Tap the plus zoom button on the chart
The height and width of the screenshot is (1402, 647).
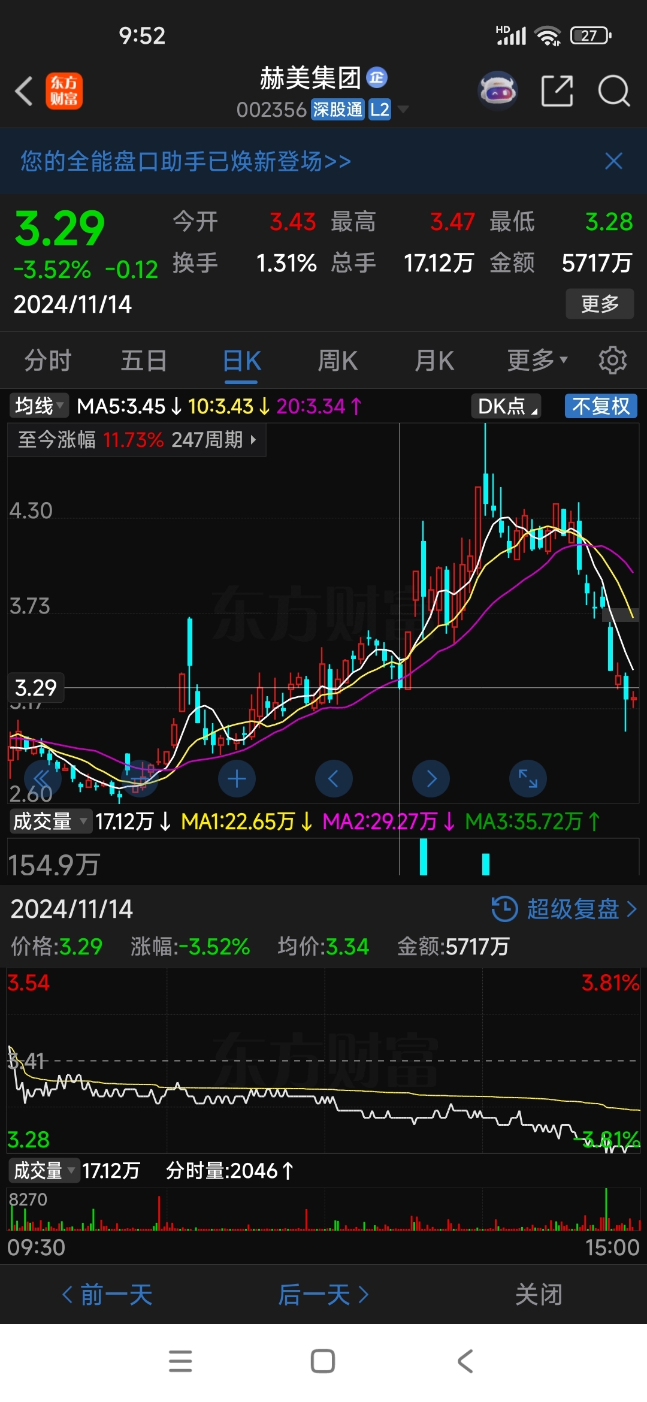(x=237, y=779)
